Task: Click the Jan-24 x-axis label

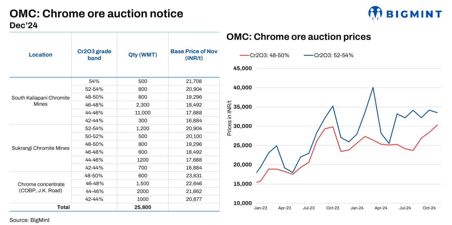Action: pos(357,208)
